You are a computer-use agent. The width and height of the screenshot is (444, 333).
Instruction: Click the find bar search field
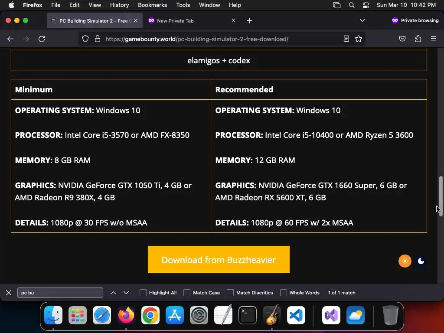(x=60, y=293)
